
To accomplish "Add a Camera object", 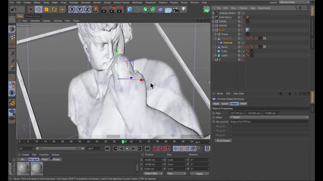I will coord(176,10).
